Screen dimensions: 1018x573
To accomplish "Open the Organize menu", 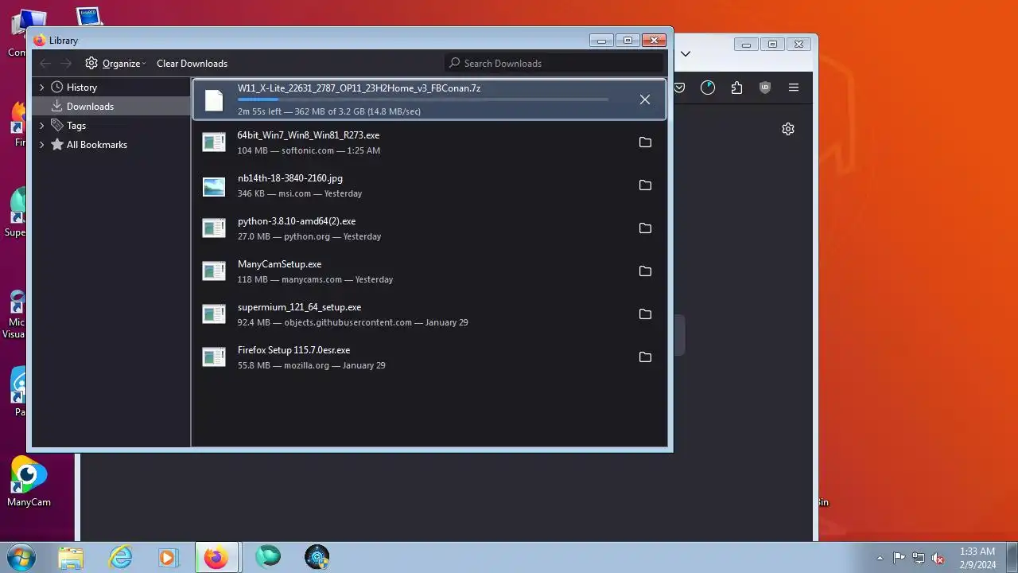I will [115, 63].
